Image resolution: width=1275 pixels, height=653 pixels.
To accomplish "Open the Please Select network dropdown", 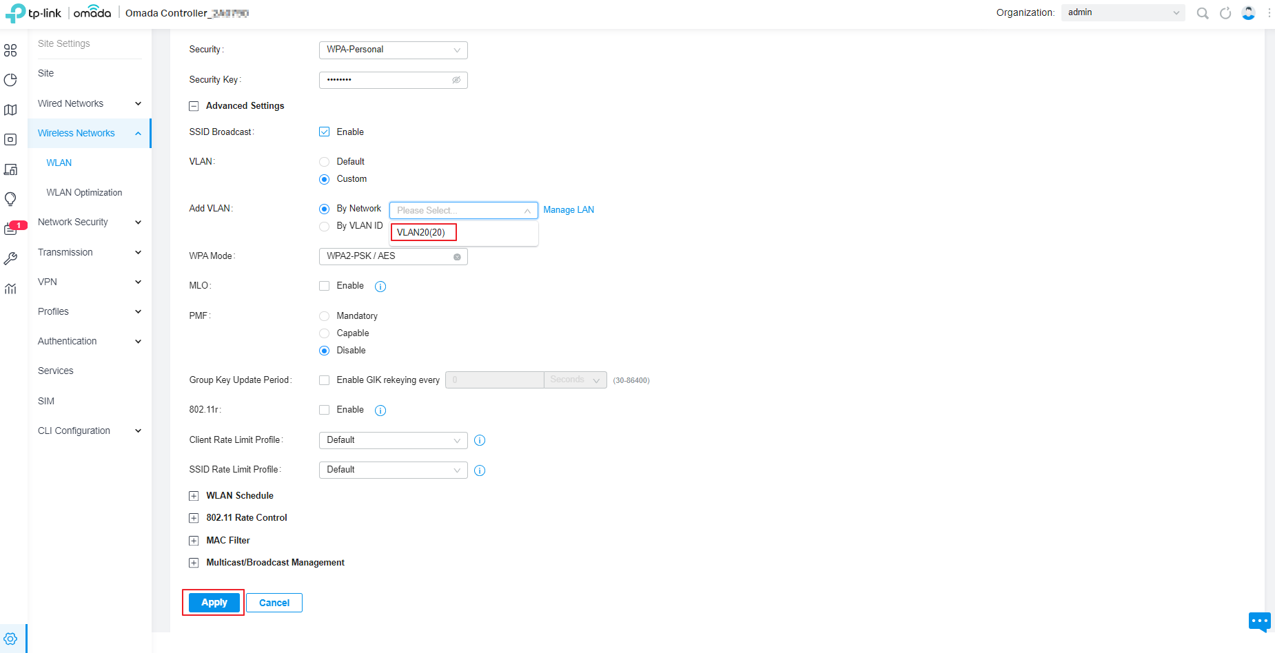I will coord(464,210).
